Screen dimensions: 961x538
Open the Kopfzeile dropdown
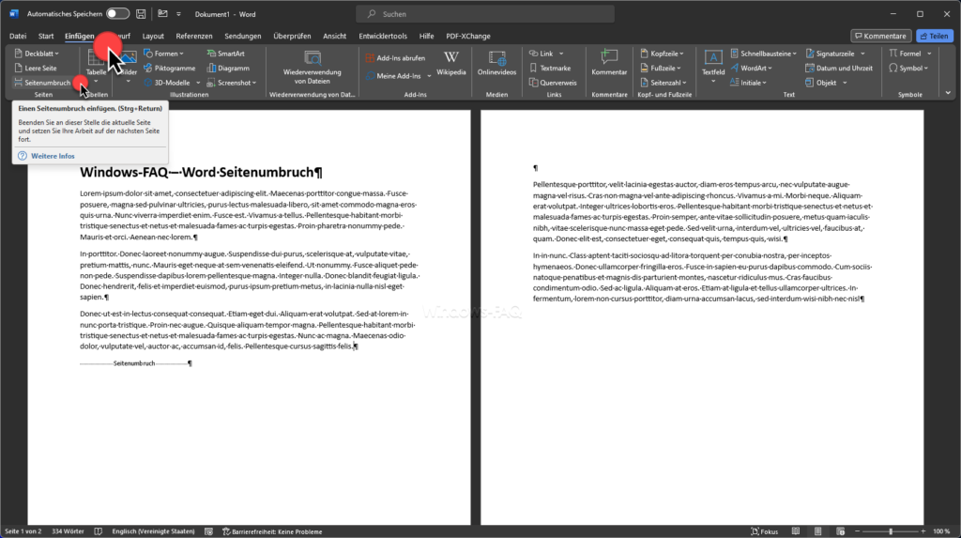pos(662,54)
